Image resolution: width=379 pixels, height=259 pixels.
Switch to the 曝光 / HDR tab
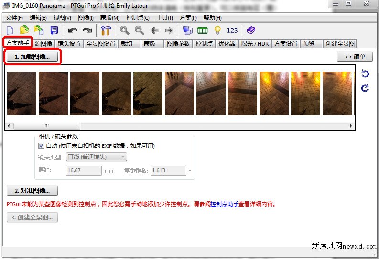click(255, 43)
